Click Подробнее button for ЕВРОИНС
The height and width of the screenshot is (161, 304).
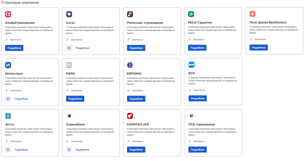point(136,99)
